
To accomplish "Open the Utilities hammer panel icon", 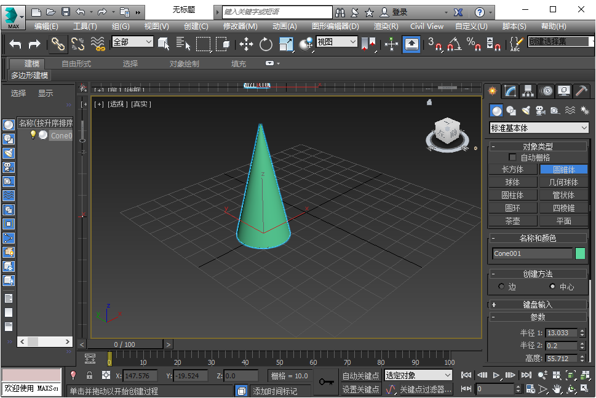I will [x=581, y=91].
